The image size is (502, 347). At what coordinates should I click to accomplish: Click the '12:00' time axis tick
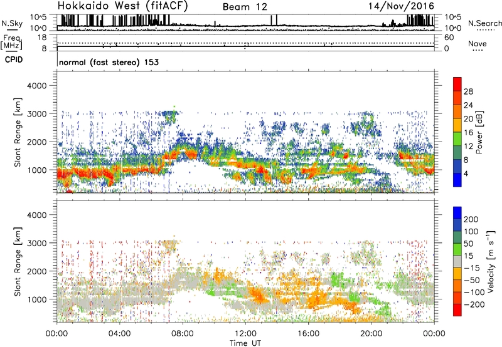245,334
